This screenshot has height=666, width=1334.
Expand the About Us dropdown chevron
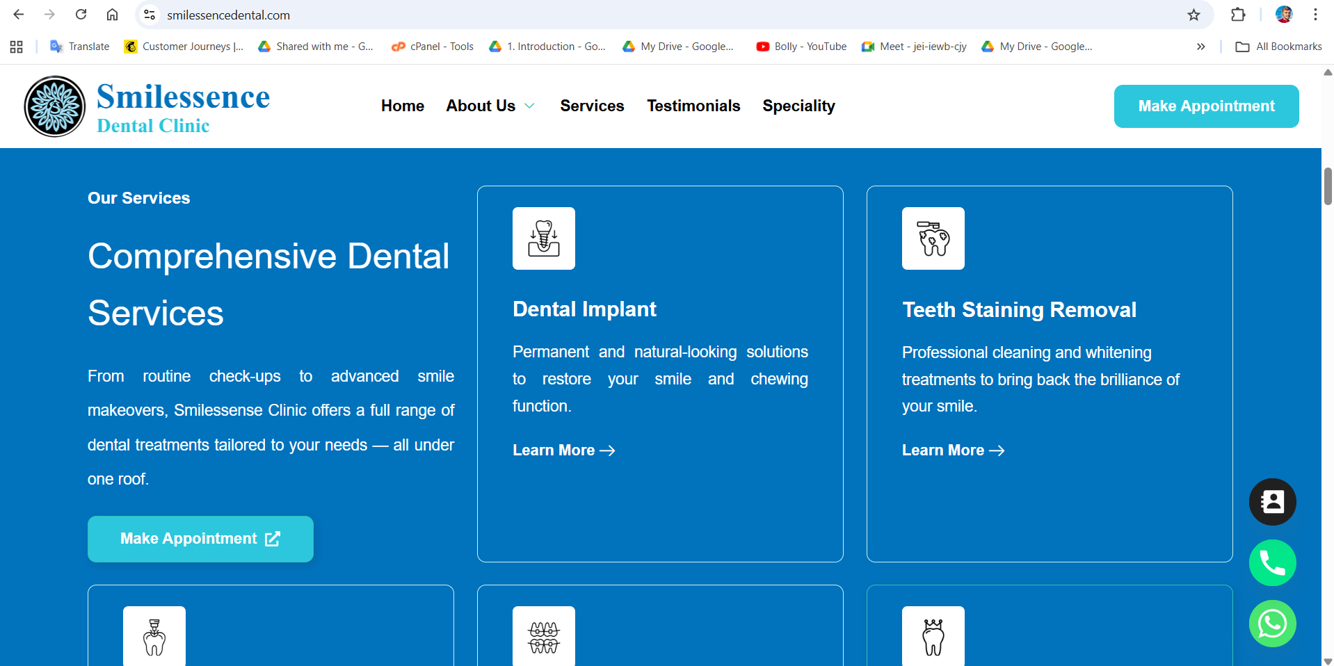pyautogui.click(x=529, y=106)
